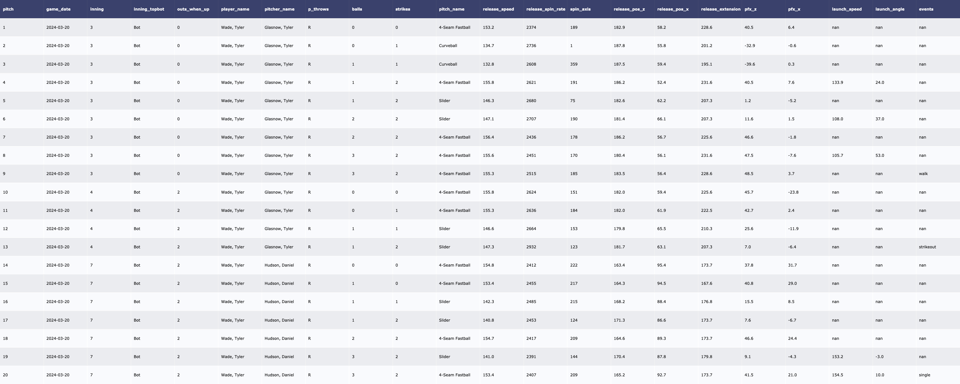Select first Hudson, Daniel pitcher cell
The image size is (960, 384).
click(279, 265)
